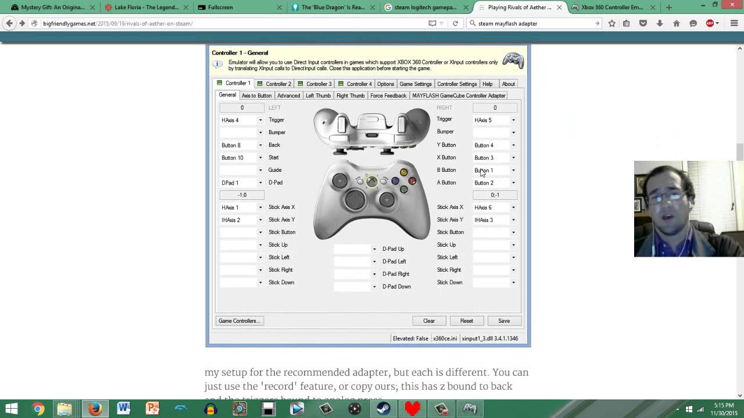Open File Explorer from the taskbar
The image size is (744, 418).
(65, 409)
